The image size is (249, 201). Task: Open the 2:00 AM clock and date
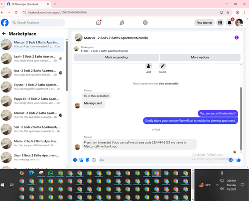click(x=231, y=185)
